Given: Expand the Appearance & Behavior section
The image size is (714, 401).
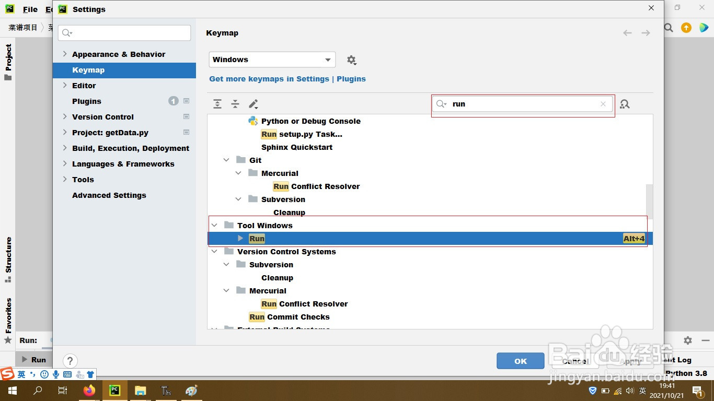Looking at the screenshot, I should click(65, 54).
